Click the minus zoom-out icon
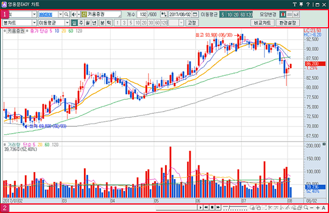329x213 pixels. pos(311,207)
